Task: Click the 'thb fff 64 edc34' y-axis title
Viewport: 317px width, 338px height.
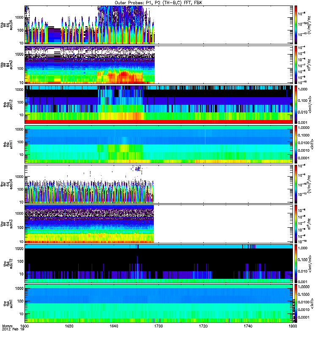Action: [6, 25]
